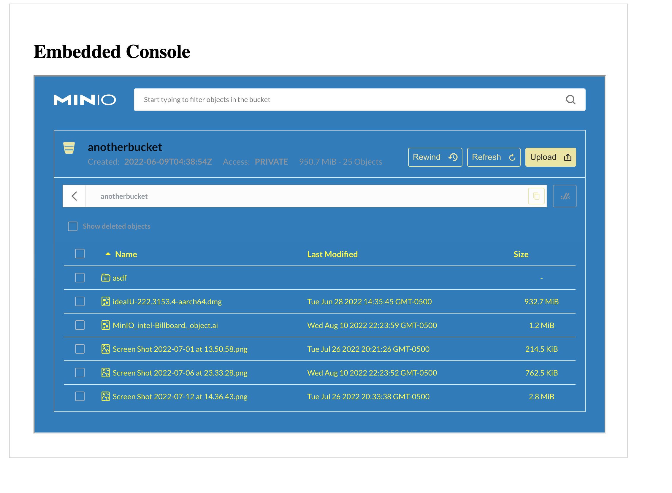Click the yellow bucket icon
This screenshot has height=493, width=672.
(x=69, y=148)
